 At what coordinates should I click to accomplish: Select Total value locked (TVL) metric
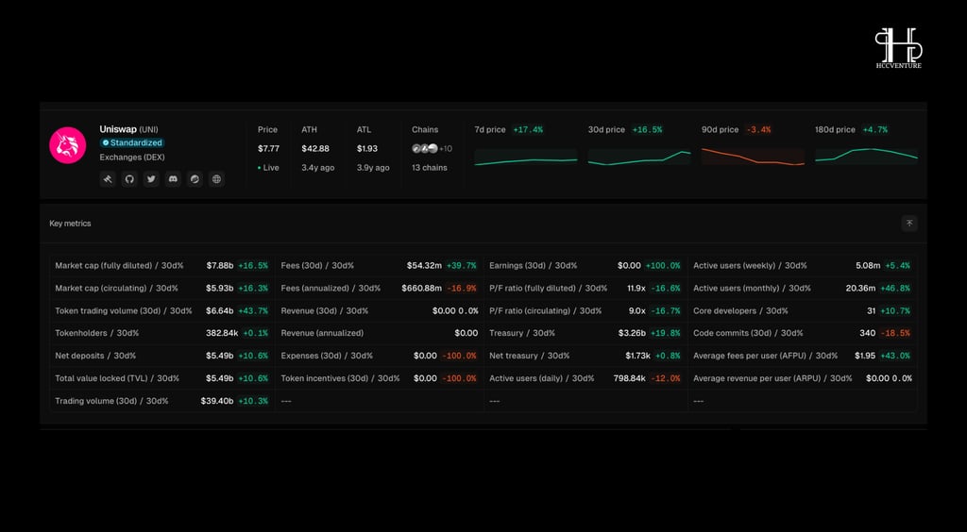117,378
